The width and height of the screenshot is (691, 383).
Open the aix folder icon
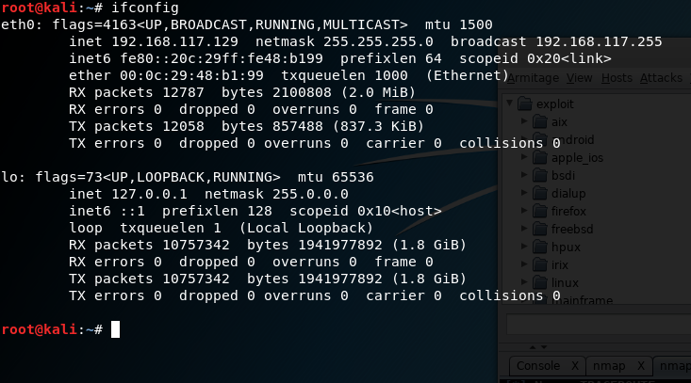pos(540,121)
